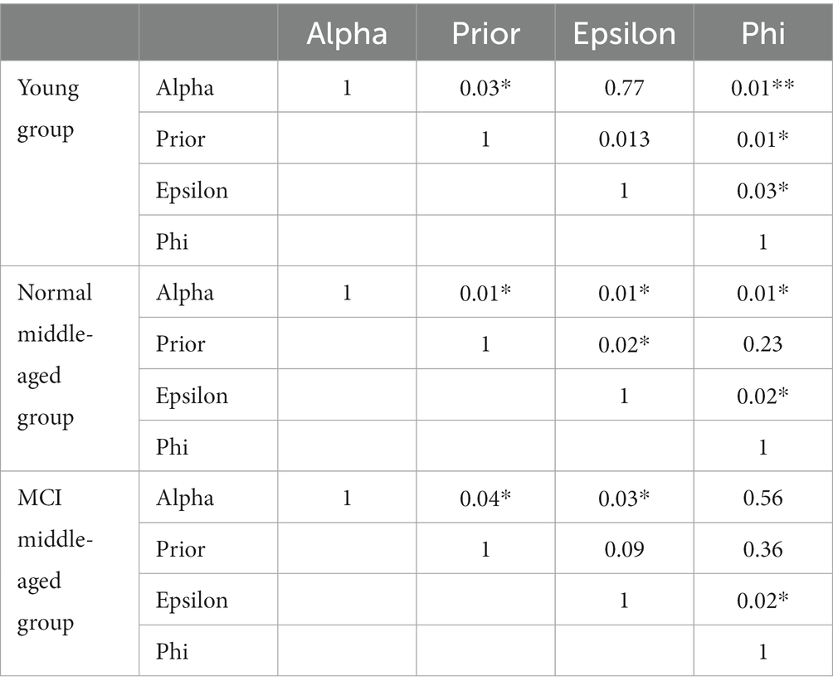This screenshot has height=691, width=833.
Task: Click the Prior column header
Action: tap(485, 33)
